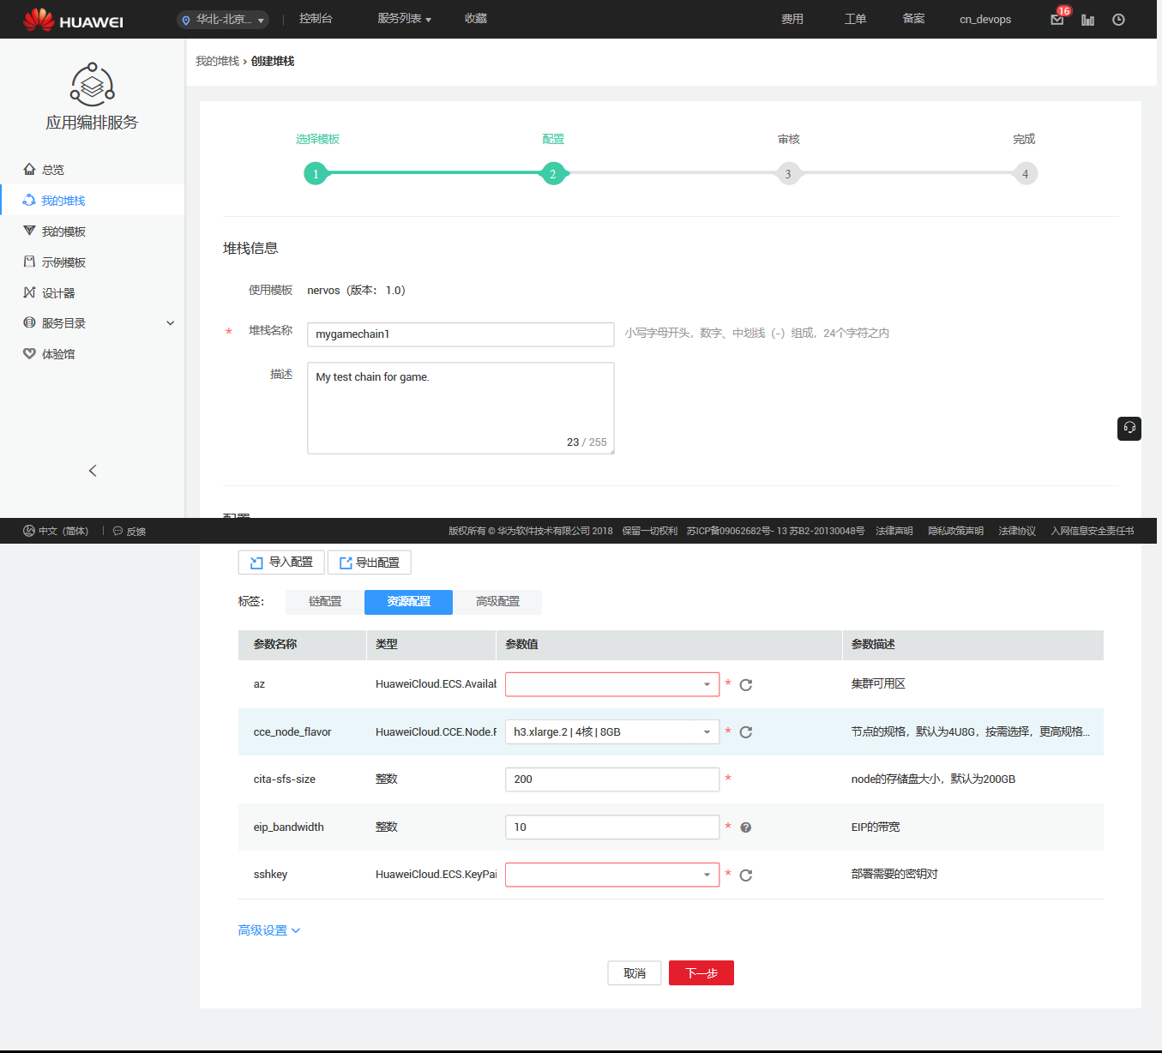Open the az availability zone dropdown
Screen dimensions: 1162x1053
point(612,684)
